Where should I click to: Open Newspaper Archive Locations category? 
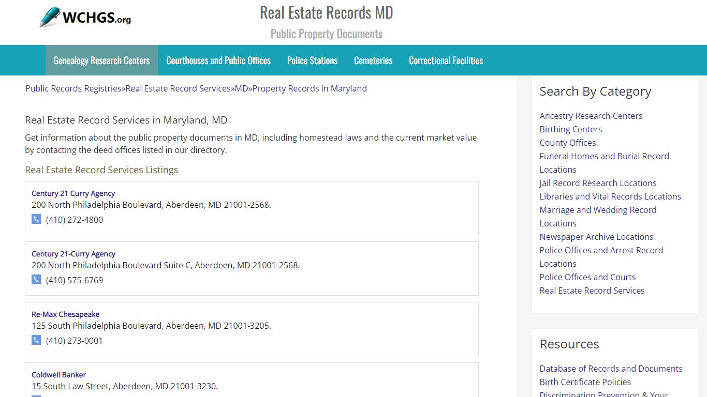click(x=596, y=237)
